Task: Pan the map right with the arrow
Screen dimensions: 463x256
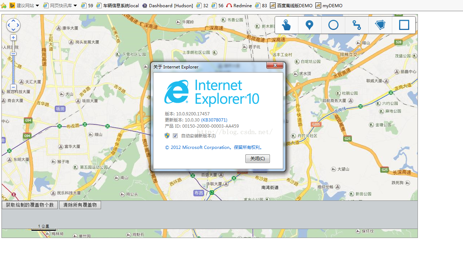Action: point(18,25)
